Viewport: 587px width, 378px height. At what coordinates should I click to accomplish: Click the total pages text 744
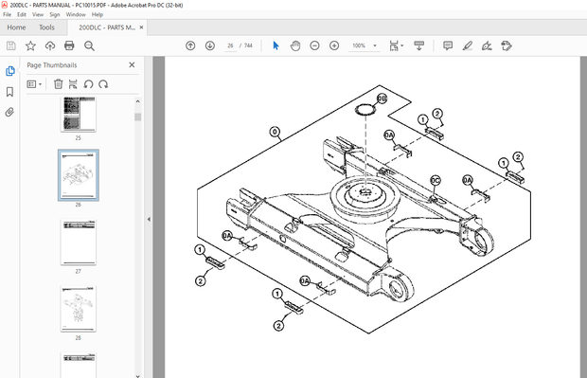(x=248, y=45)
